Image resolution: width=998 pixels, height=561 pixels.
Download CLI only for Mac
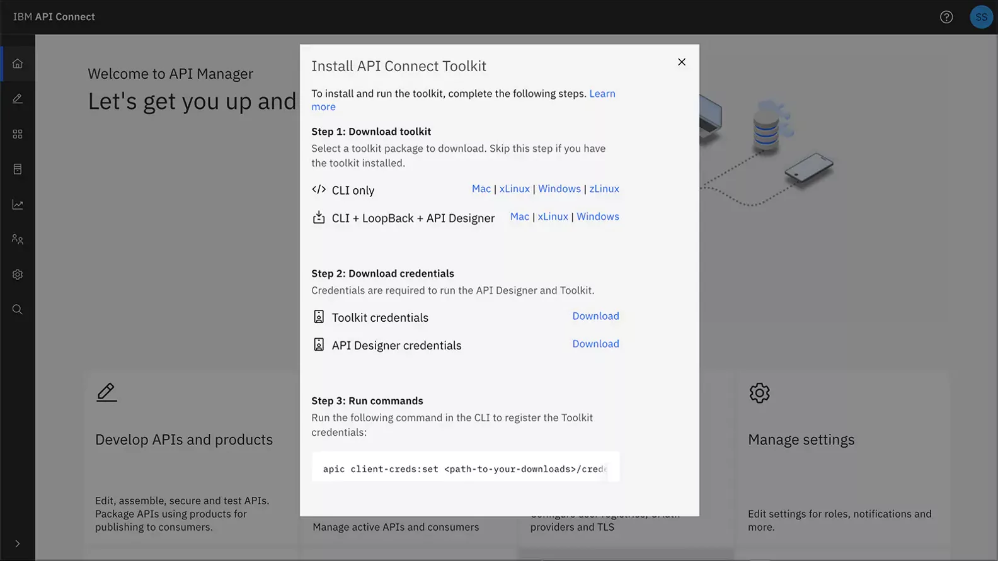click(481, 189)
